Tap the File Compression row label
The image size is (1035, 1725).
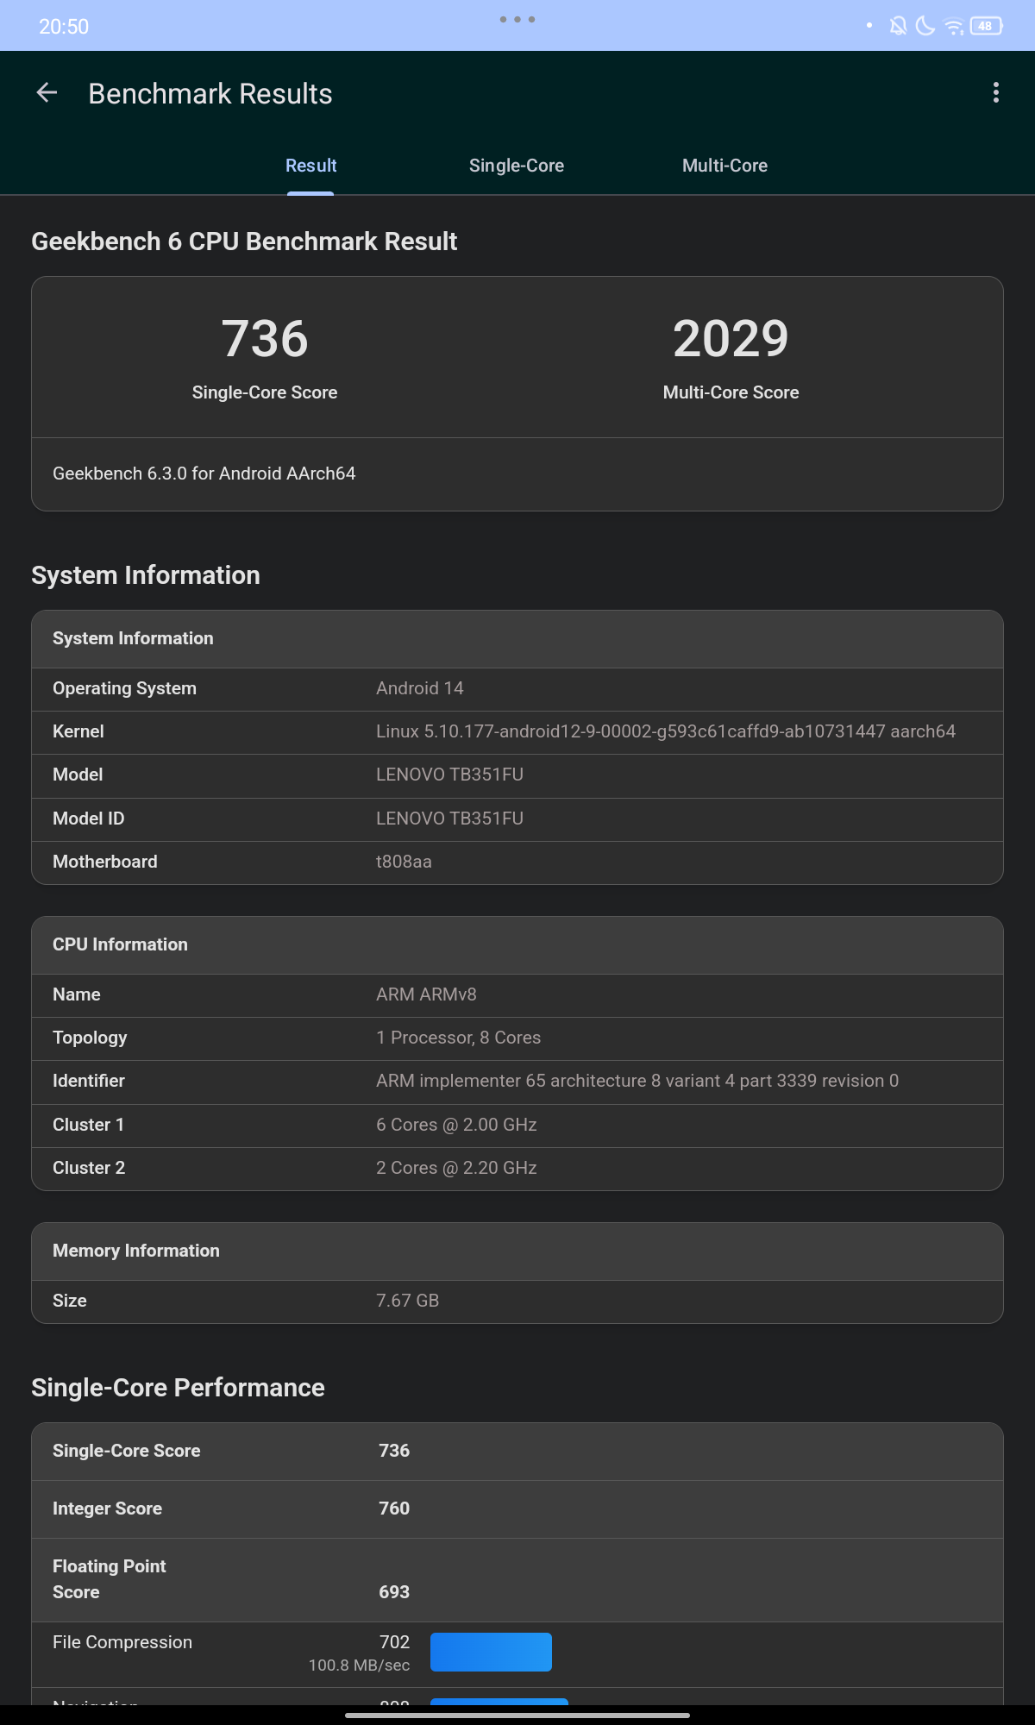pyautogui.click(x=122, y=1642)
